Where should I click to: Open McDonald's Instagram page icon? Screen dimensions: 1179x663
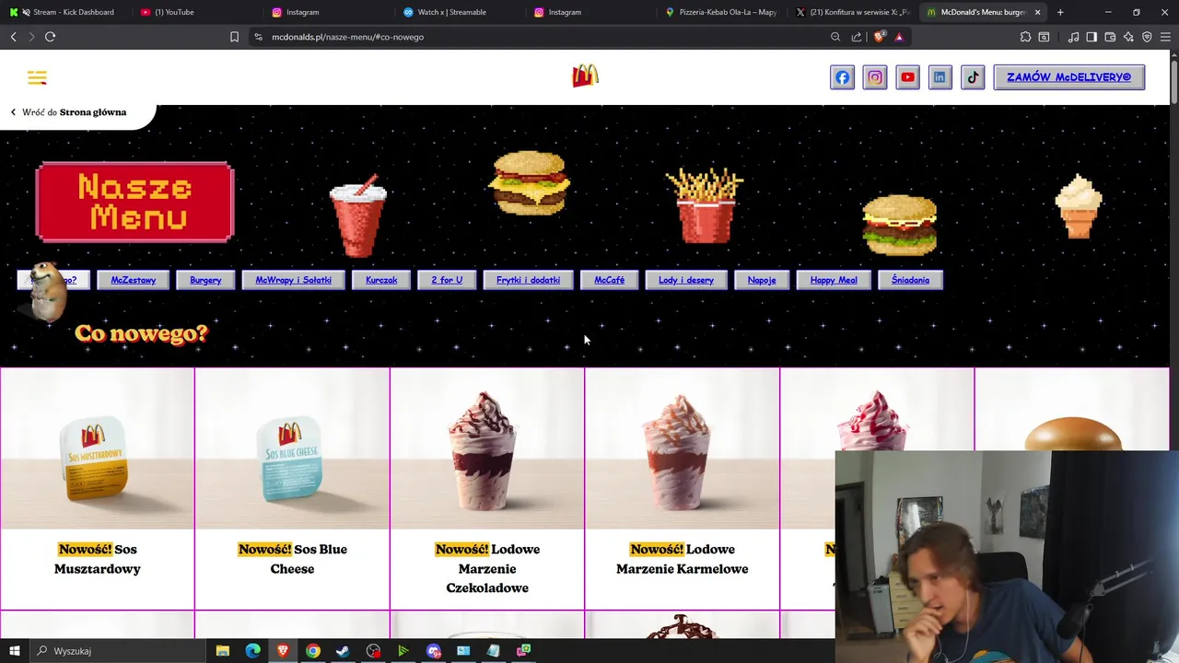point(875,77)
